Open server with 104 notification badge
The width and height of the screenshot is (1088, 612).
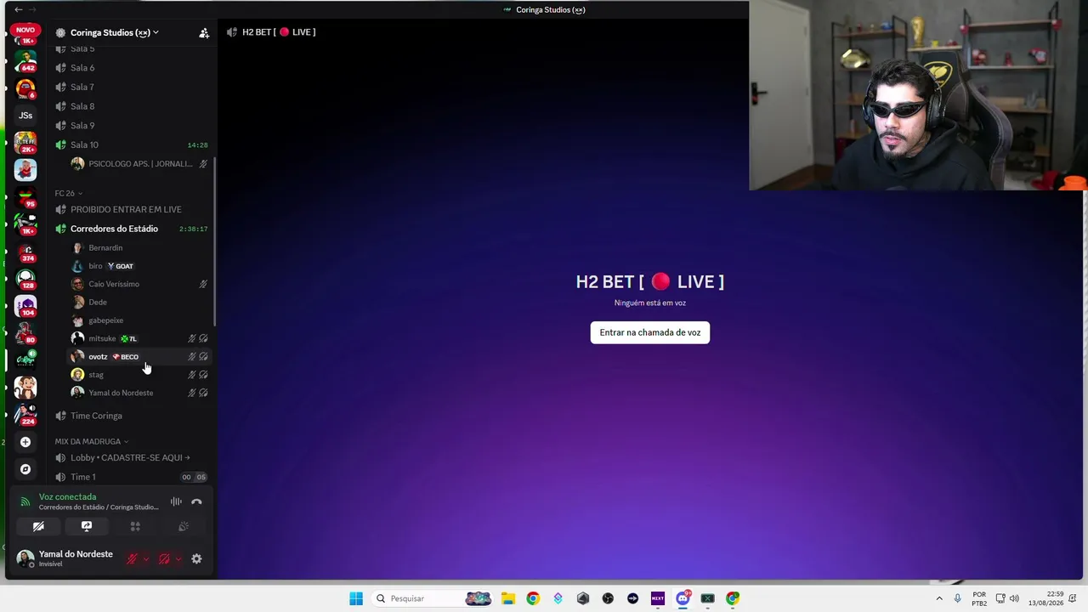25,306
